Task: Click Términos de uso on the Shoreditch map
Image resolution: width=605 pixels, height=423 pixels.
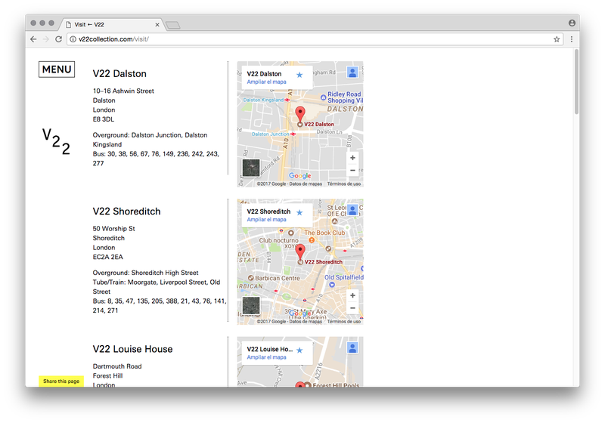Action: coord(344,321)
